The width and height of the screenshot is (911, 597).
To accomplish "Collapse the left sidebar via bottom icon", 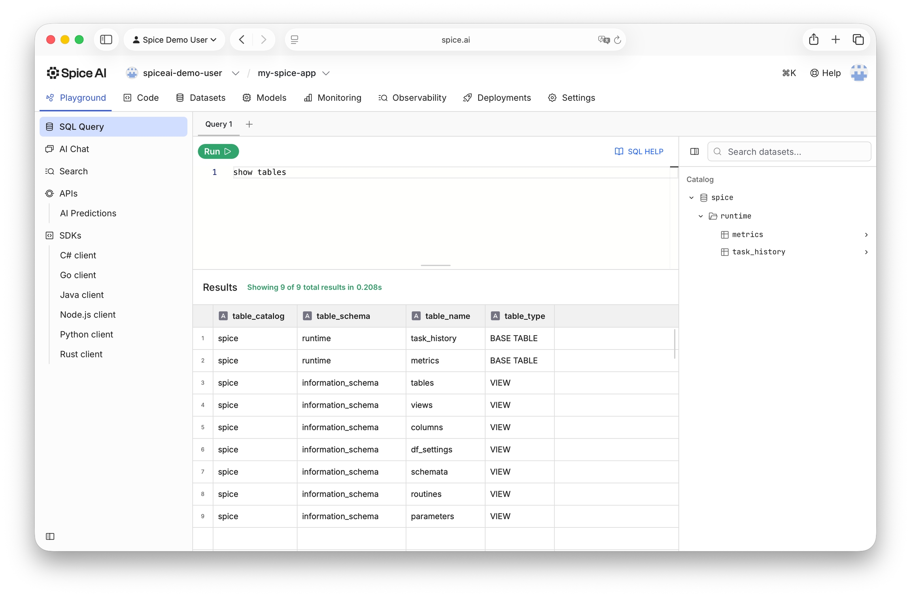I will coord(50,536).
